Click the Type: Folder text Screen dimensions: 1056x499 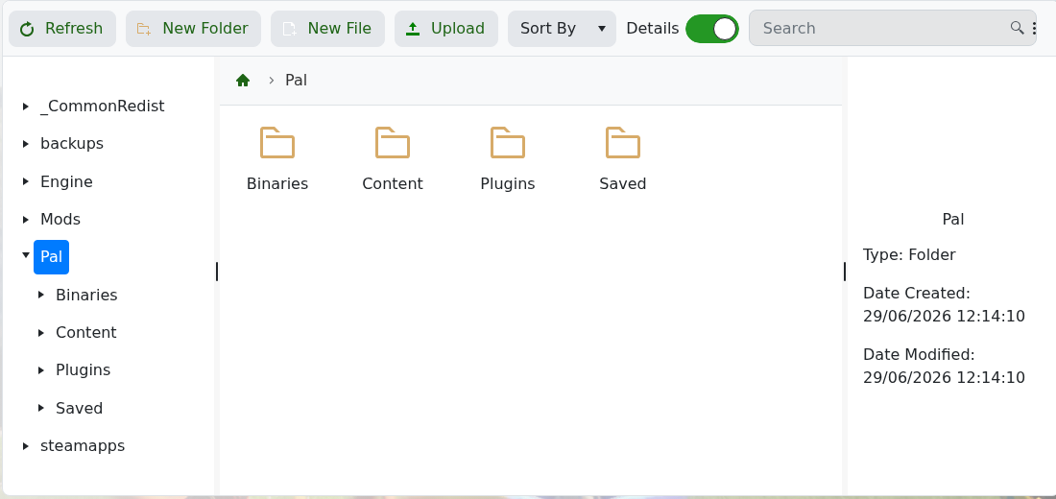click(909, 255)
